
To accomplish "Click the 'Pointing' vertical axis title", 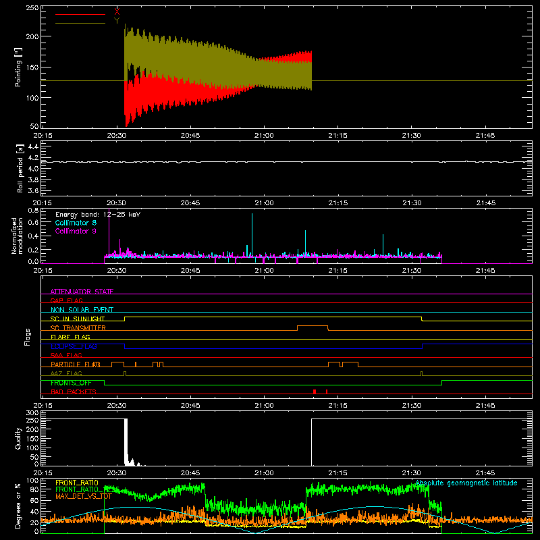I will pyautogui.click(x=18, y=67).
